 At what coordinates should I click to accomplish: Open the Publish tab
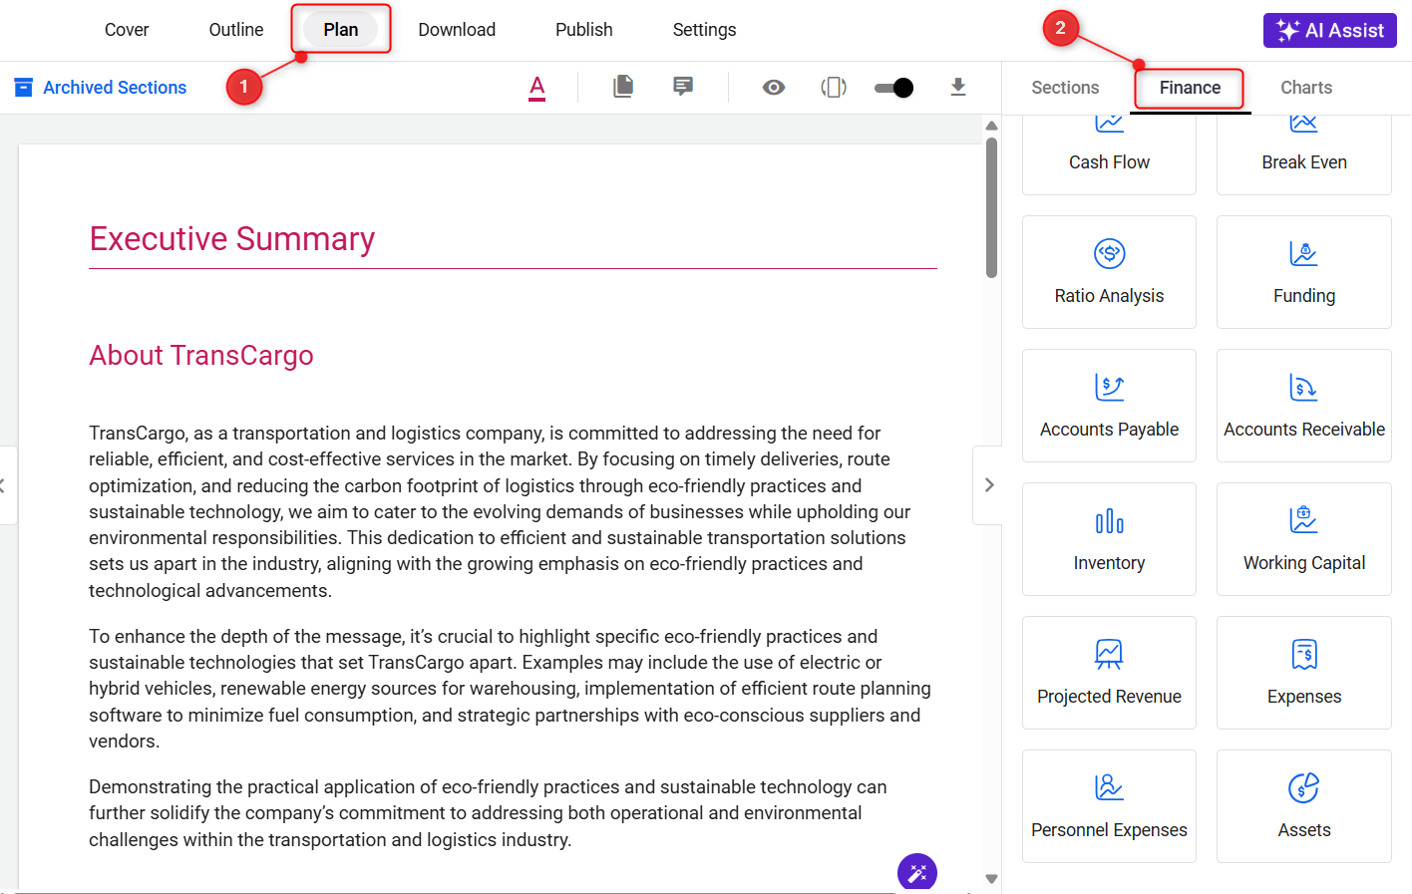584,30
